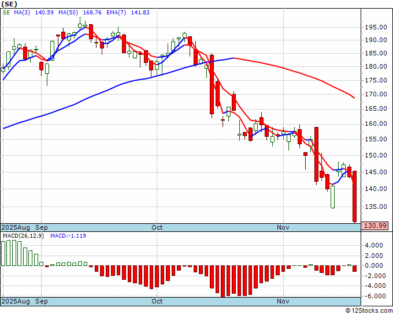Click the MACD:-1.119 value readout
This screenshot has width=393, height=315.
68,236
